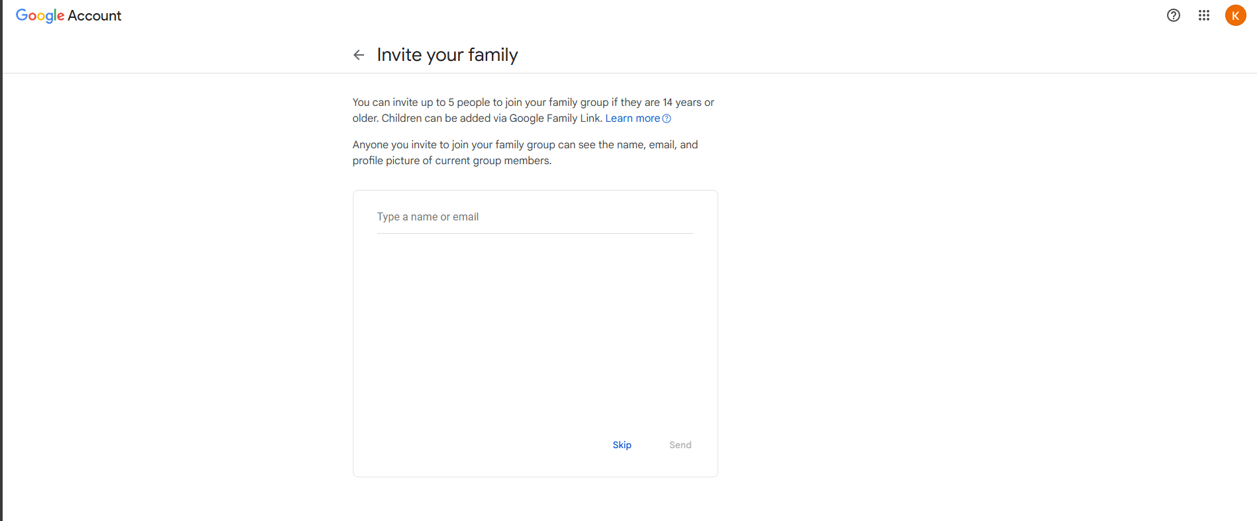Click the Invite your family heading
The width and height of the screenshot is (1257, 521).
(x=447, y=55)
